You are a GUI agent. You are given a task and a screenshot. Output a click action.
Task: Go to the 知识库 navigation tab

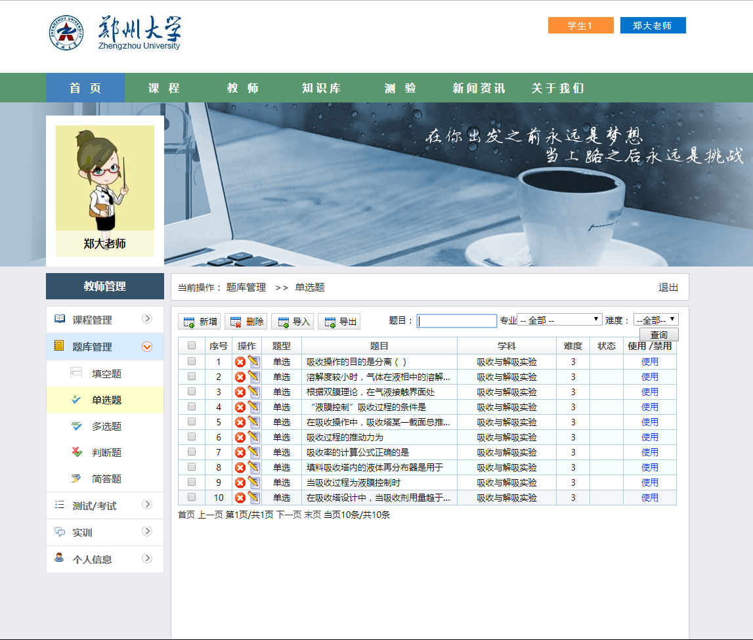(321, 88)
